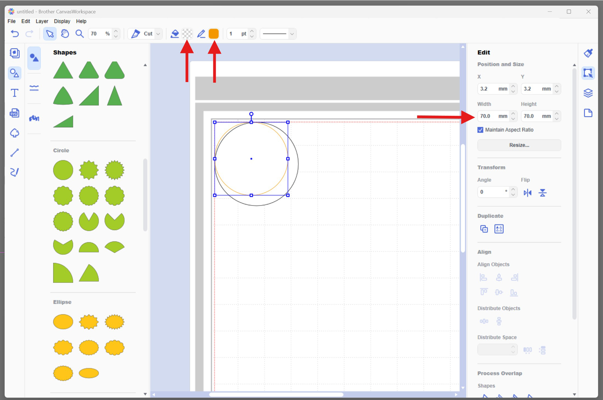The image size is (603, 400).
Task: Open the Artboard page panel icon
Action: pos(588,113)
